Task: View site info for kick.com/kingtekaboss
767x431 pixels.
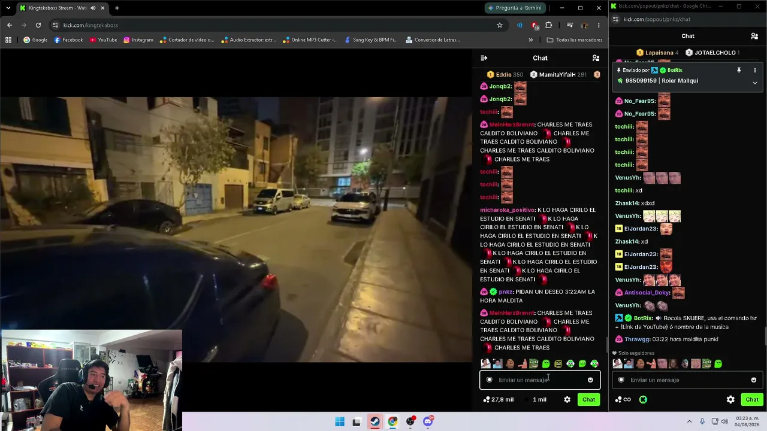Action: pyautogui.click(x=55, y=25)
